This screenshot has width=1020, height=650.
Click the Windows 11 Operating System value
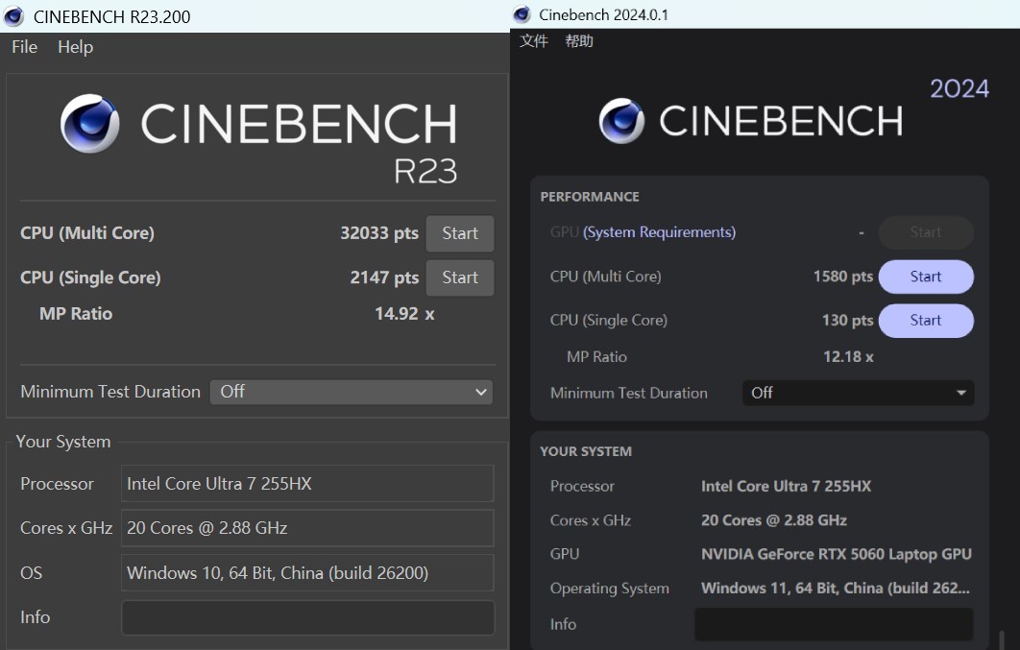coord(836,589)
